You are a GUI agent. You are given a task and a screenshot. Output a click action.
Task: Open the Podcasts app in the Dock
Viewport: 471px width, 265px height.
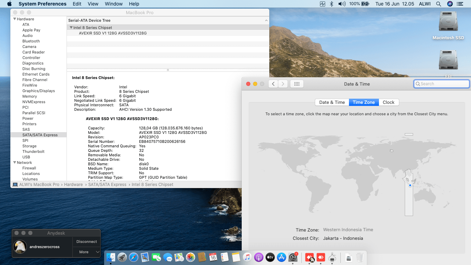[x=259, y=257]
